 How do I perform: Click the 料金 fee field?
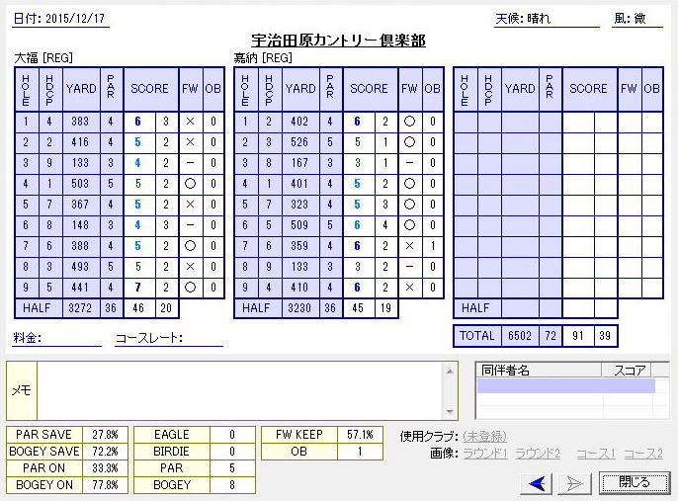click(71, 338)
